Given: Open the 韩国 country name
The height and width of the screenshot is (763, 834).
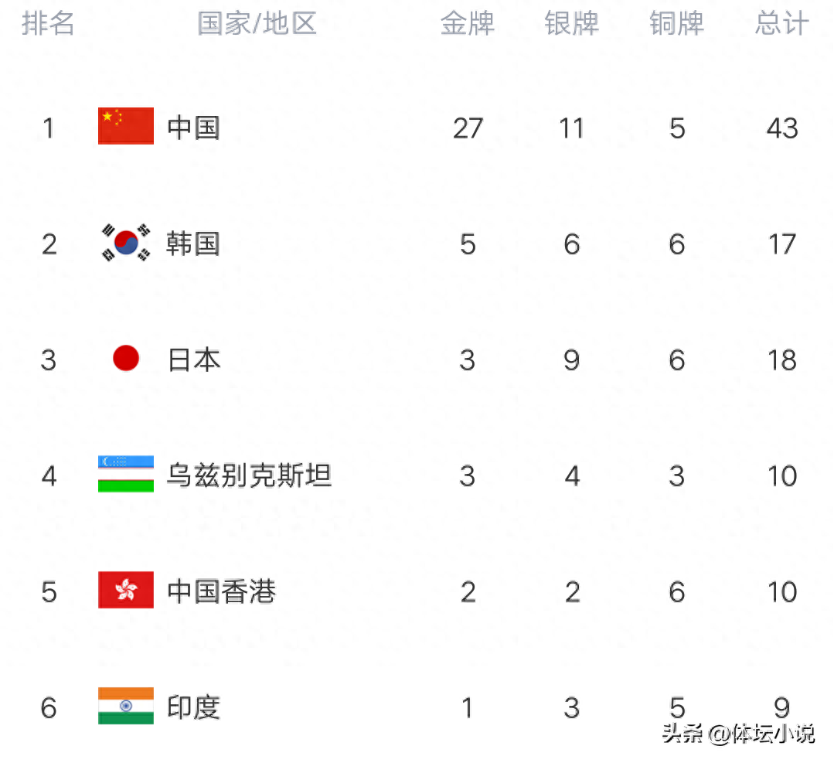Looking at the screenshot, I should click(x=193, y=244).
